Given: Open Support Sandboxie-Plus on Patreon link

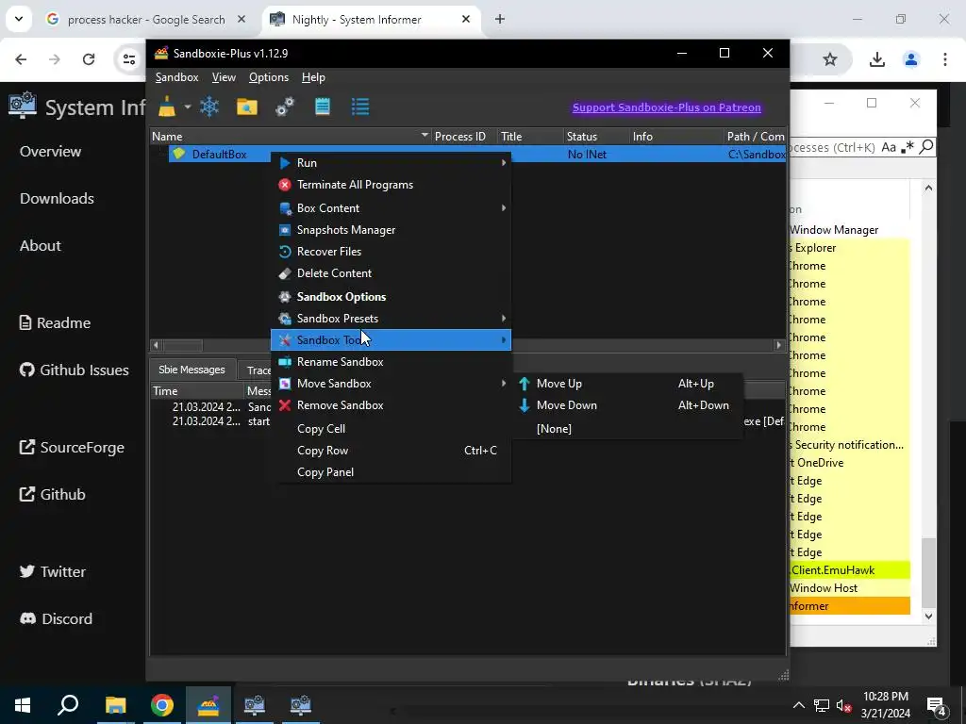Looking at the screenshot, I should tap(667, 107).
